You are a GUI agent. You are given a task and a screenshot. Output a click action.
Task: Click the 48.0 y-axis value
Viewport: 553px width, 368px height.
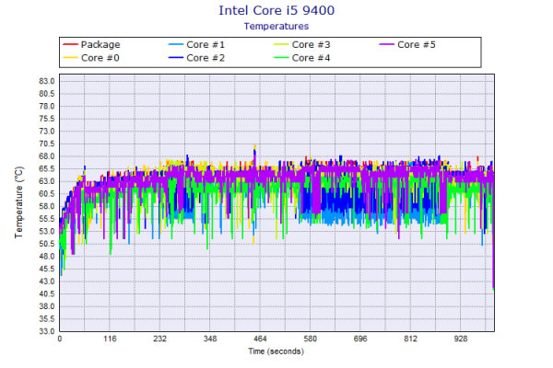[47, 257]
